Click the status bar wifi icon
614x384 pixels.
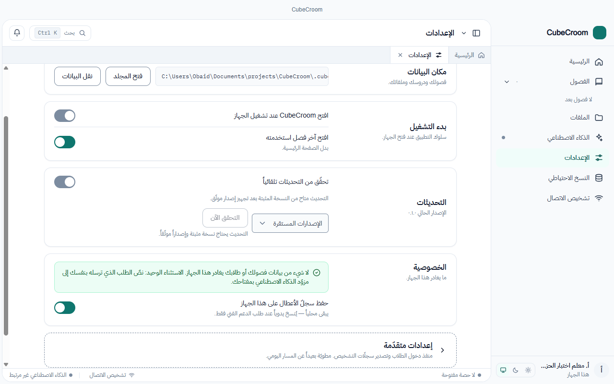pyautogui.click(x=132, y=375)
